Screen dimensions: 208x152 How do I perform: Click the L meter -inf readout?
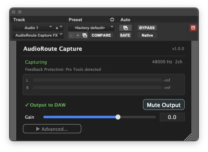pyautogui.click(x=167, y=80)
